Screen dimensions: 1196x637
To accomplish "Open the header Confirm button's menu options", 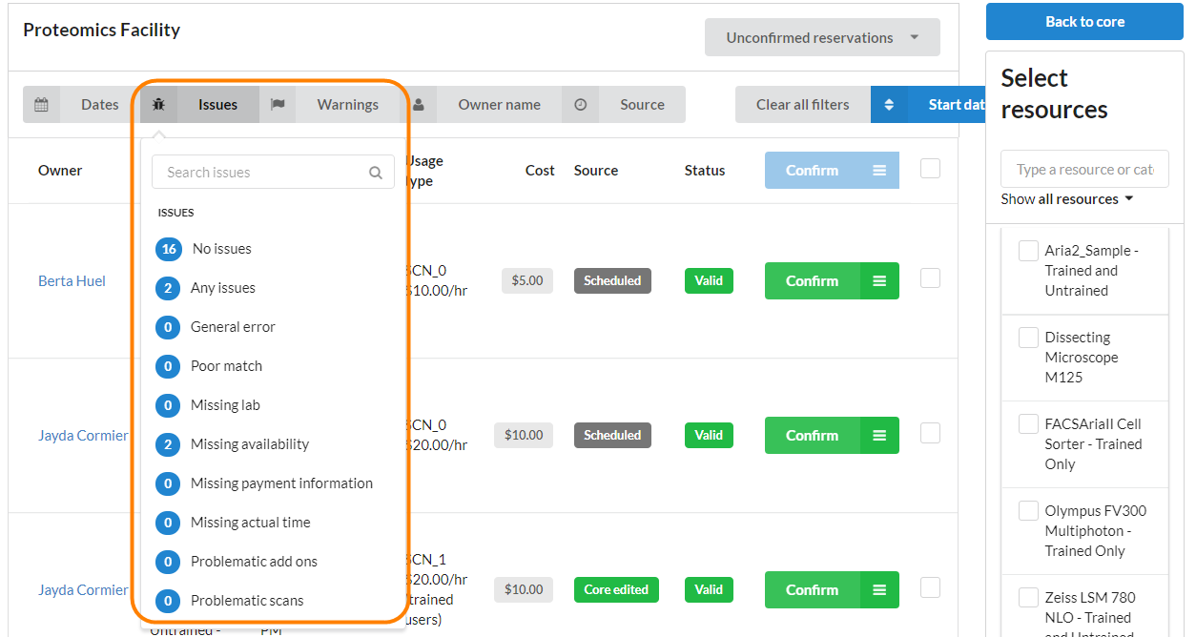I will pyautogui.click(x=879, y=171).
